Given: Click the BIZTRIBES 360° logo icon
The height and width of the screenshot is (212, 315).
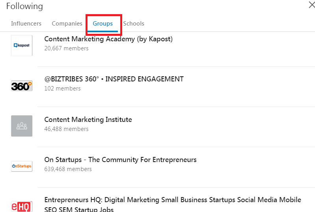Looking at the screenshot, I should click(22, 86).
